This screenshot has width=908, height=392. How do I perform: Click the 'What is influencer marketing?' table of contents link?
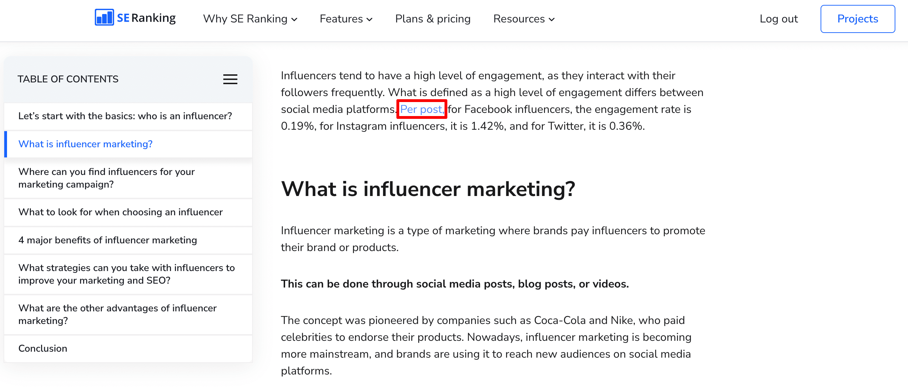(86, 144)
